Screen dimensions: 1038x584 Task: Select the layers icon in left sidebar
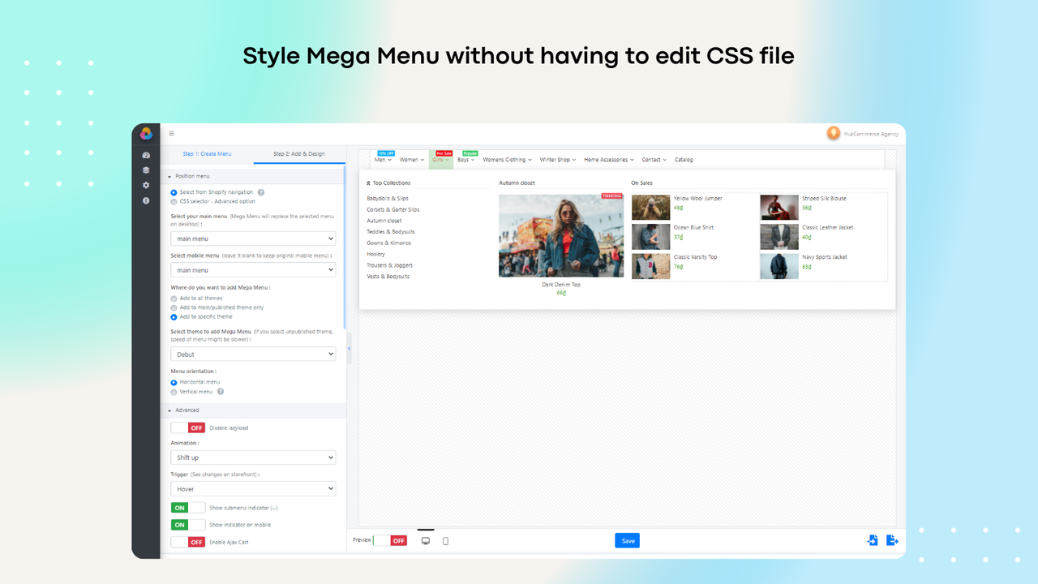click(146, 170)
